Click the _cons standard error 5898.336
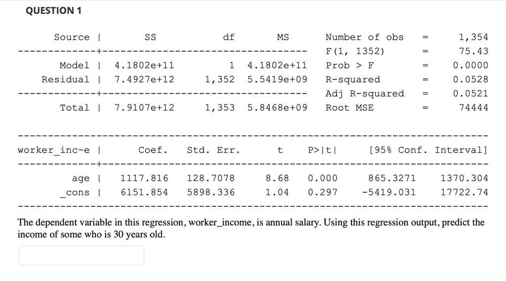This screenshot has height=281, width=506. coord(211,192)
